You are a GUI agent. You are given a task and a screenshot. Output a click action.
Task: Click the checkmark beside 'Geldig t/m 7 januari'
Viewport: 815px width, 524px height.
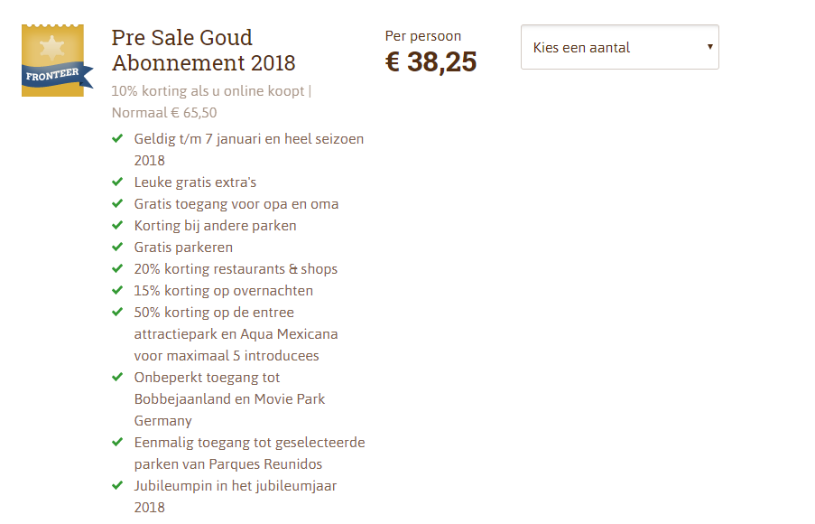coord(117,139)
